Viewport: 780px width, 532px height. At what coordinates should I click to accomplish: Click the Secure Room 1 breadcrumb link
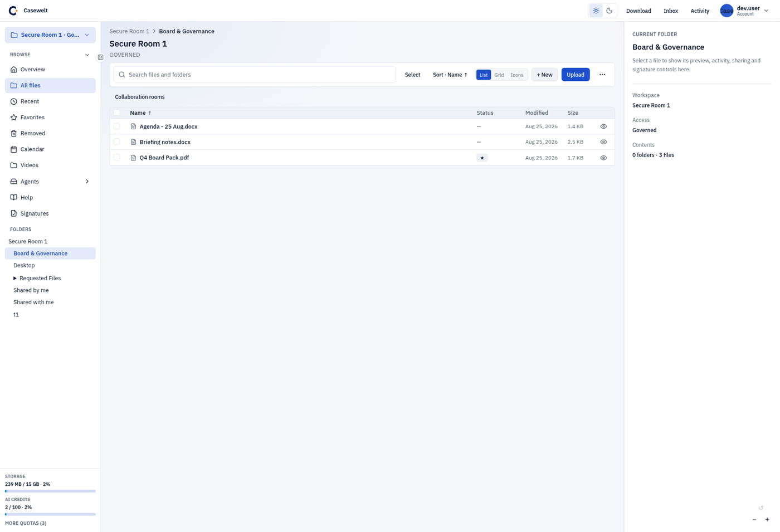(x=129, y=31)
